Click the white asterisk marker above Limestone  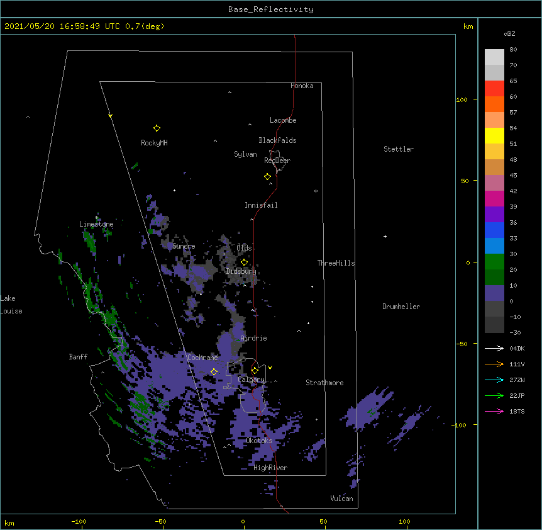97,218
